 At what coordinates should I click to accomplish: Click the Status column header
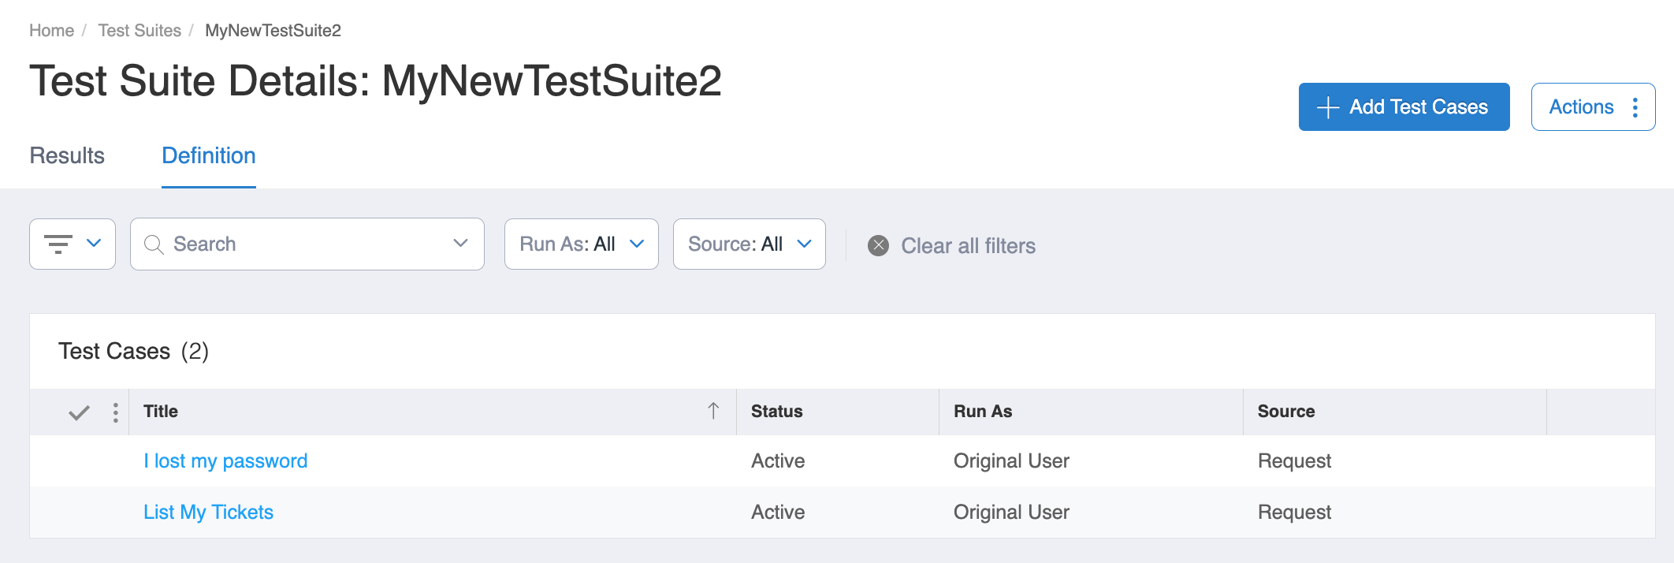pyautogui.click(x=776, y=412)
